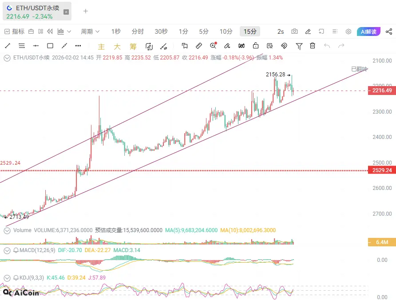Viewport: 396px width, 300px height.
Task: Click the auto-draw refresh icon
Action: click(x=149, y=47)
